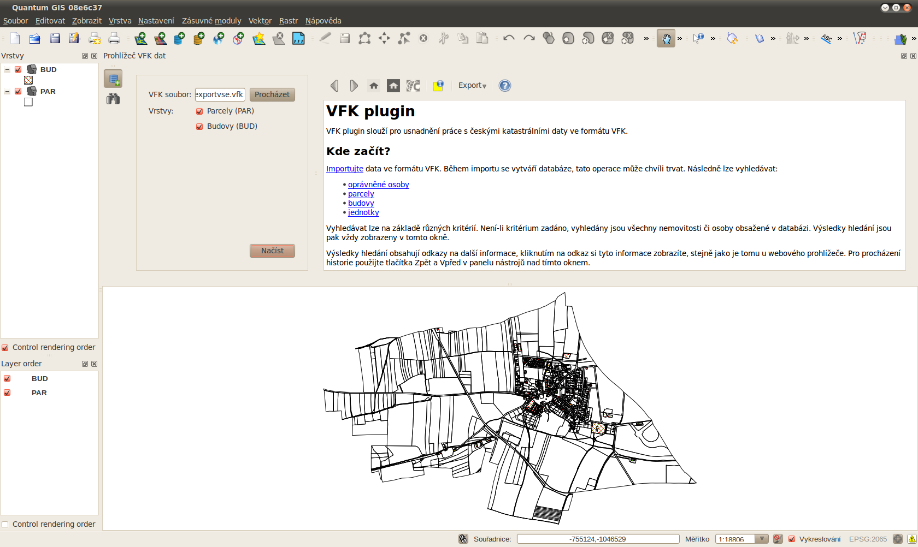Go forward in VFK browser history
Image resolution: width=918 pixels, height=547 pixels.
[354, 86]
